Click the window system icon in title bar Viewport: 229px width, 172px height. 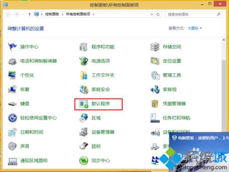(x=5, y=5)
